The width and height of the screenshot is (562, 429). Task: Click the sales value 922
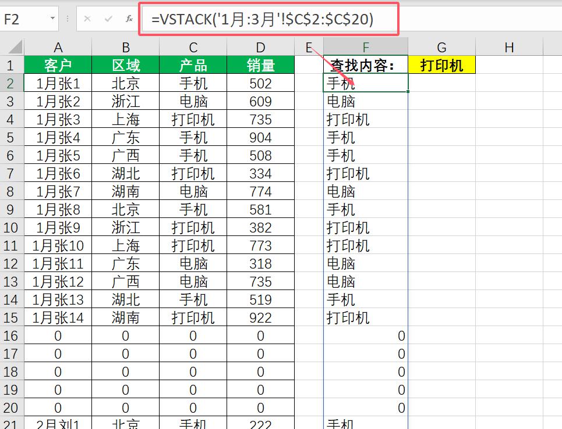[x=260, y=317]
